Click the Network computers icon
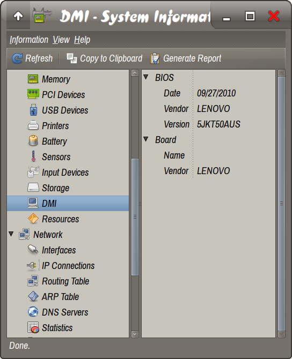Image resolution: width=292 pixels, height=359 pixels. point(24,234)
